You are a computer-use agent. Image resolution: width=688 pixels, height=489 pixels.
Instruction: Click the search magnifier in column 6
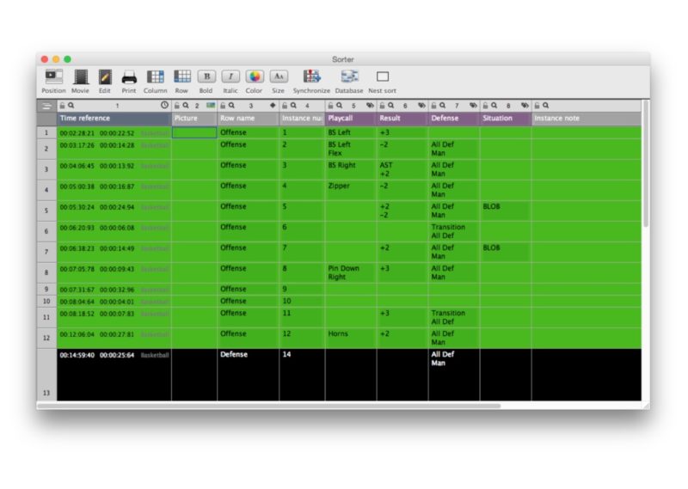(391, 105)
